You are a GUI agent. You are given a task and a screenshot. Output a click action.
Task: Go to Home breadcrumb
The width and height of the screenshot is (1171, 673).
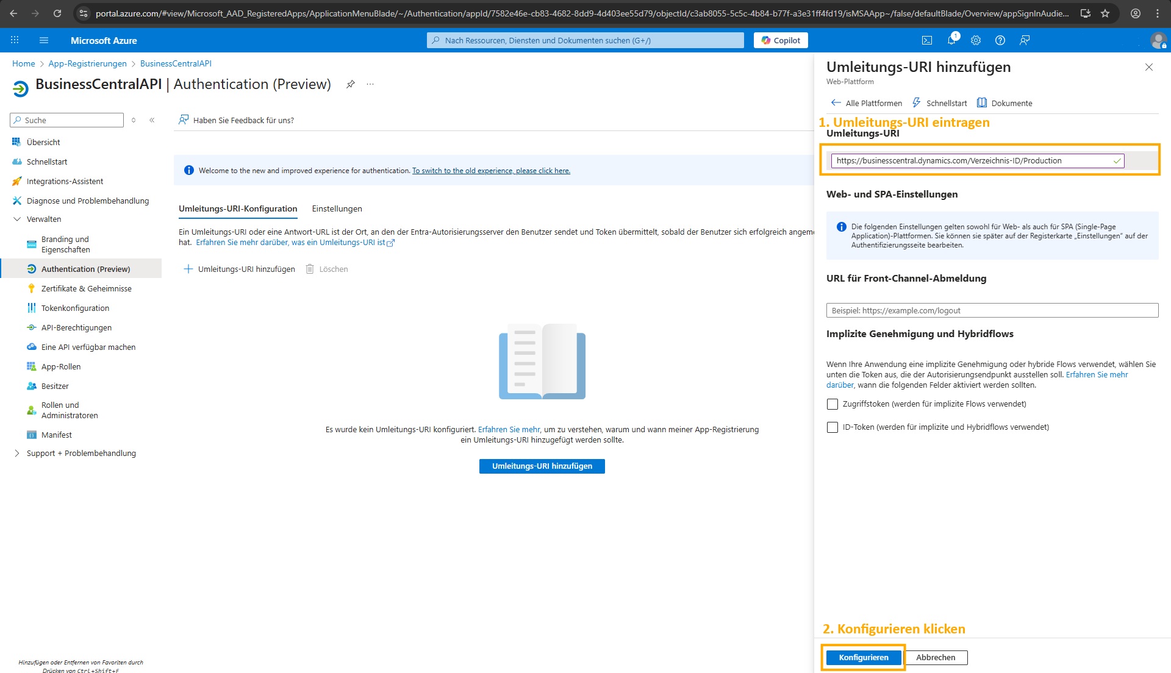coord(23,63)
